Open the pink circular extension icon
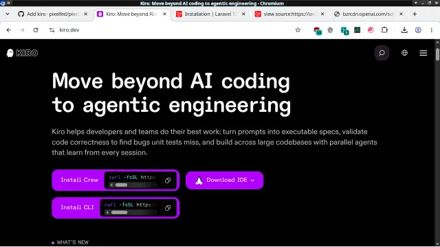This screenshot has height=247, width=440. (x=371, y=30)
